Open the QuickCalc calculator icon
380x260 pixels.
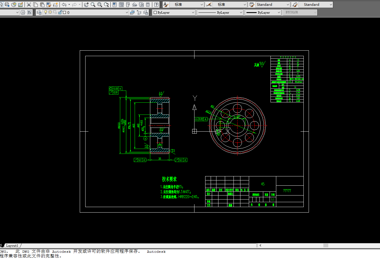click(x=148, y=5)
